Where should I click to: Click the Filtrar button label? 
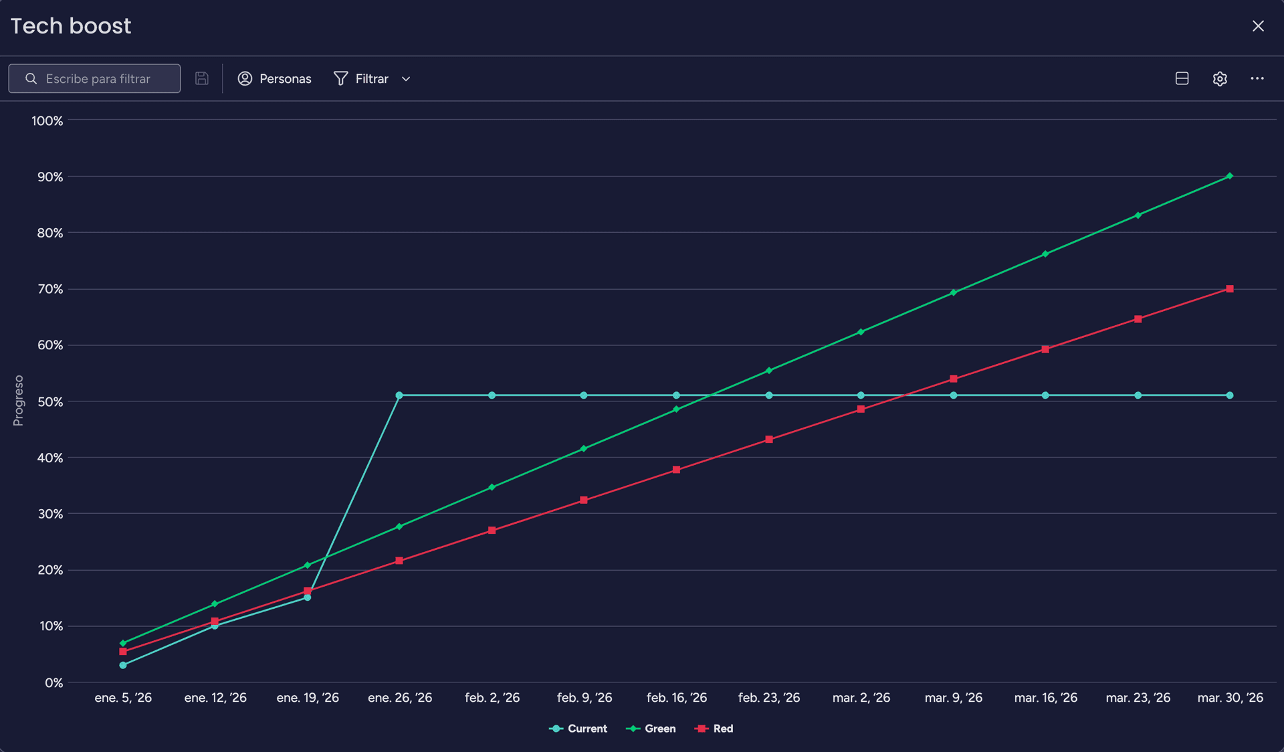371,79
